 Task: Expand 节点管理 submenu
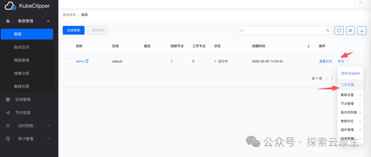[x=350, y=104]
